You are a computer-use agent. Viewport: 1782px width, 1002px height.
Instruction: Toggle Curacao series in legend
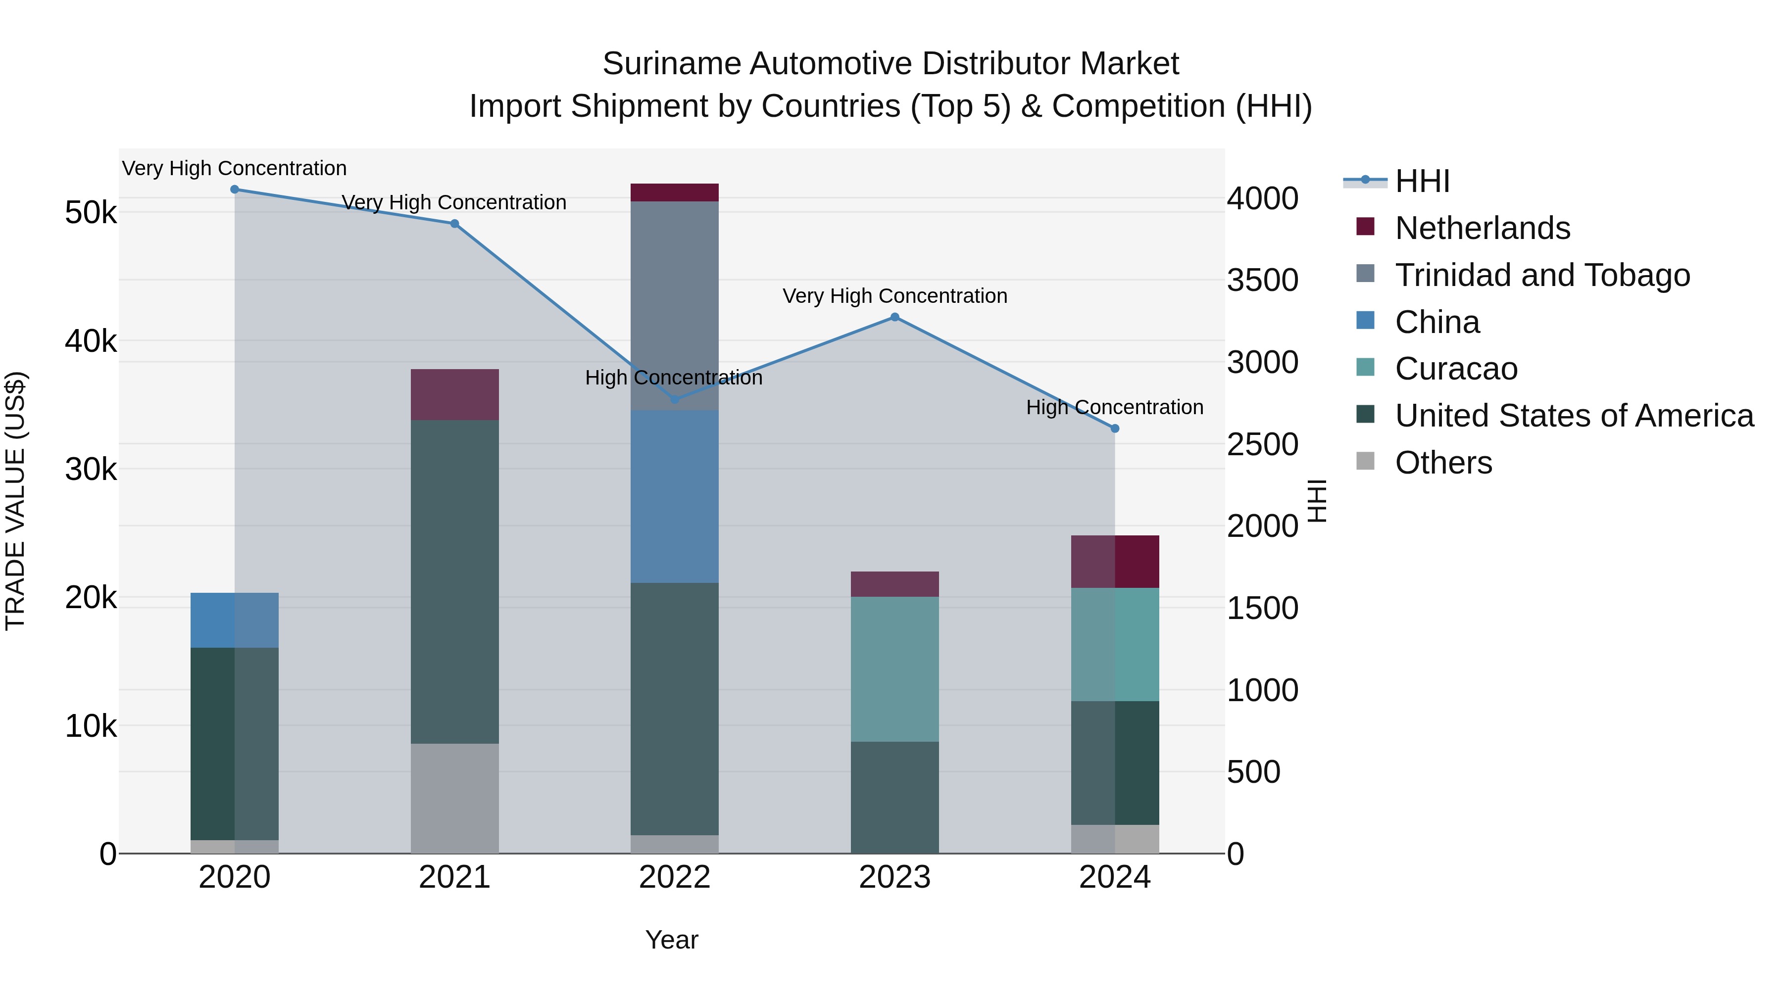click(1437, 369)
